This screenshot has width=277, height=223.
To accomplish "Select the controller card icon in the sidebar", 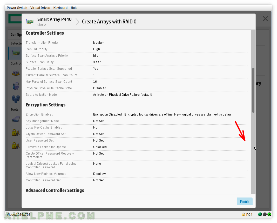I will (16, 53).
